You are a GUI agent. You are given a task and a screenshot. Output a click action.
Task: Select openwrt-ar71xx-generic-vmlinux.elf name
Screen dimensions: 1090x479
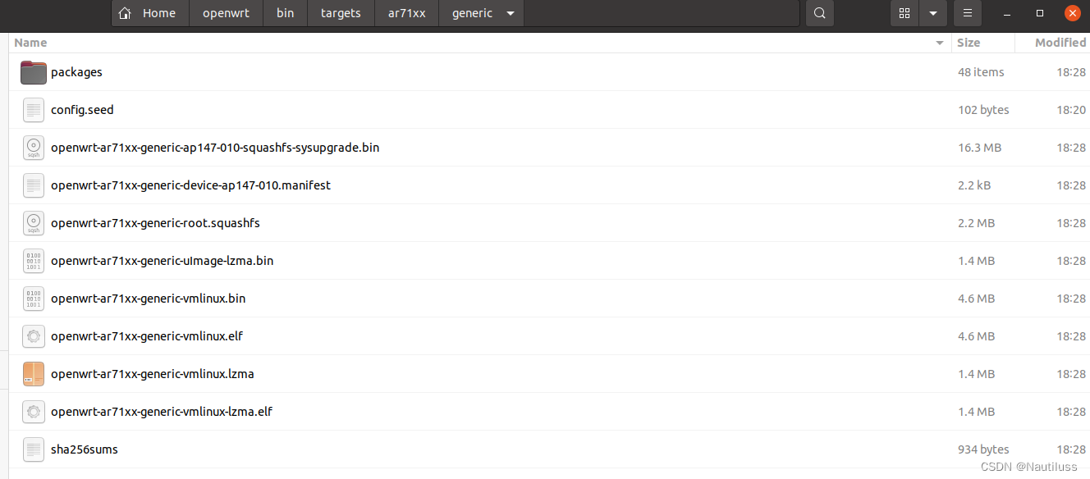pos(147,336)
